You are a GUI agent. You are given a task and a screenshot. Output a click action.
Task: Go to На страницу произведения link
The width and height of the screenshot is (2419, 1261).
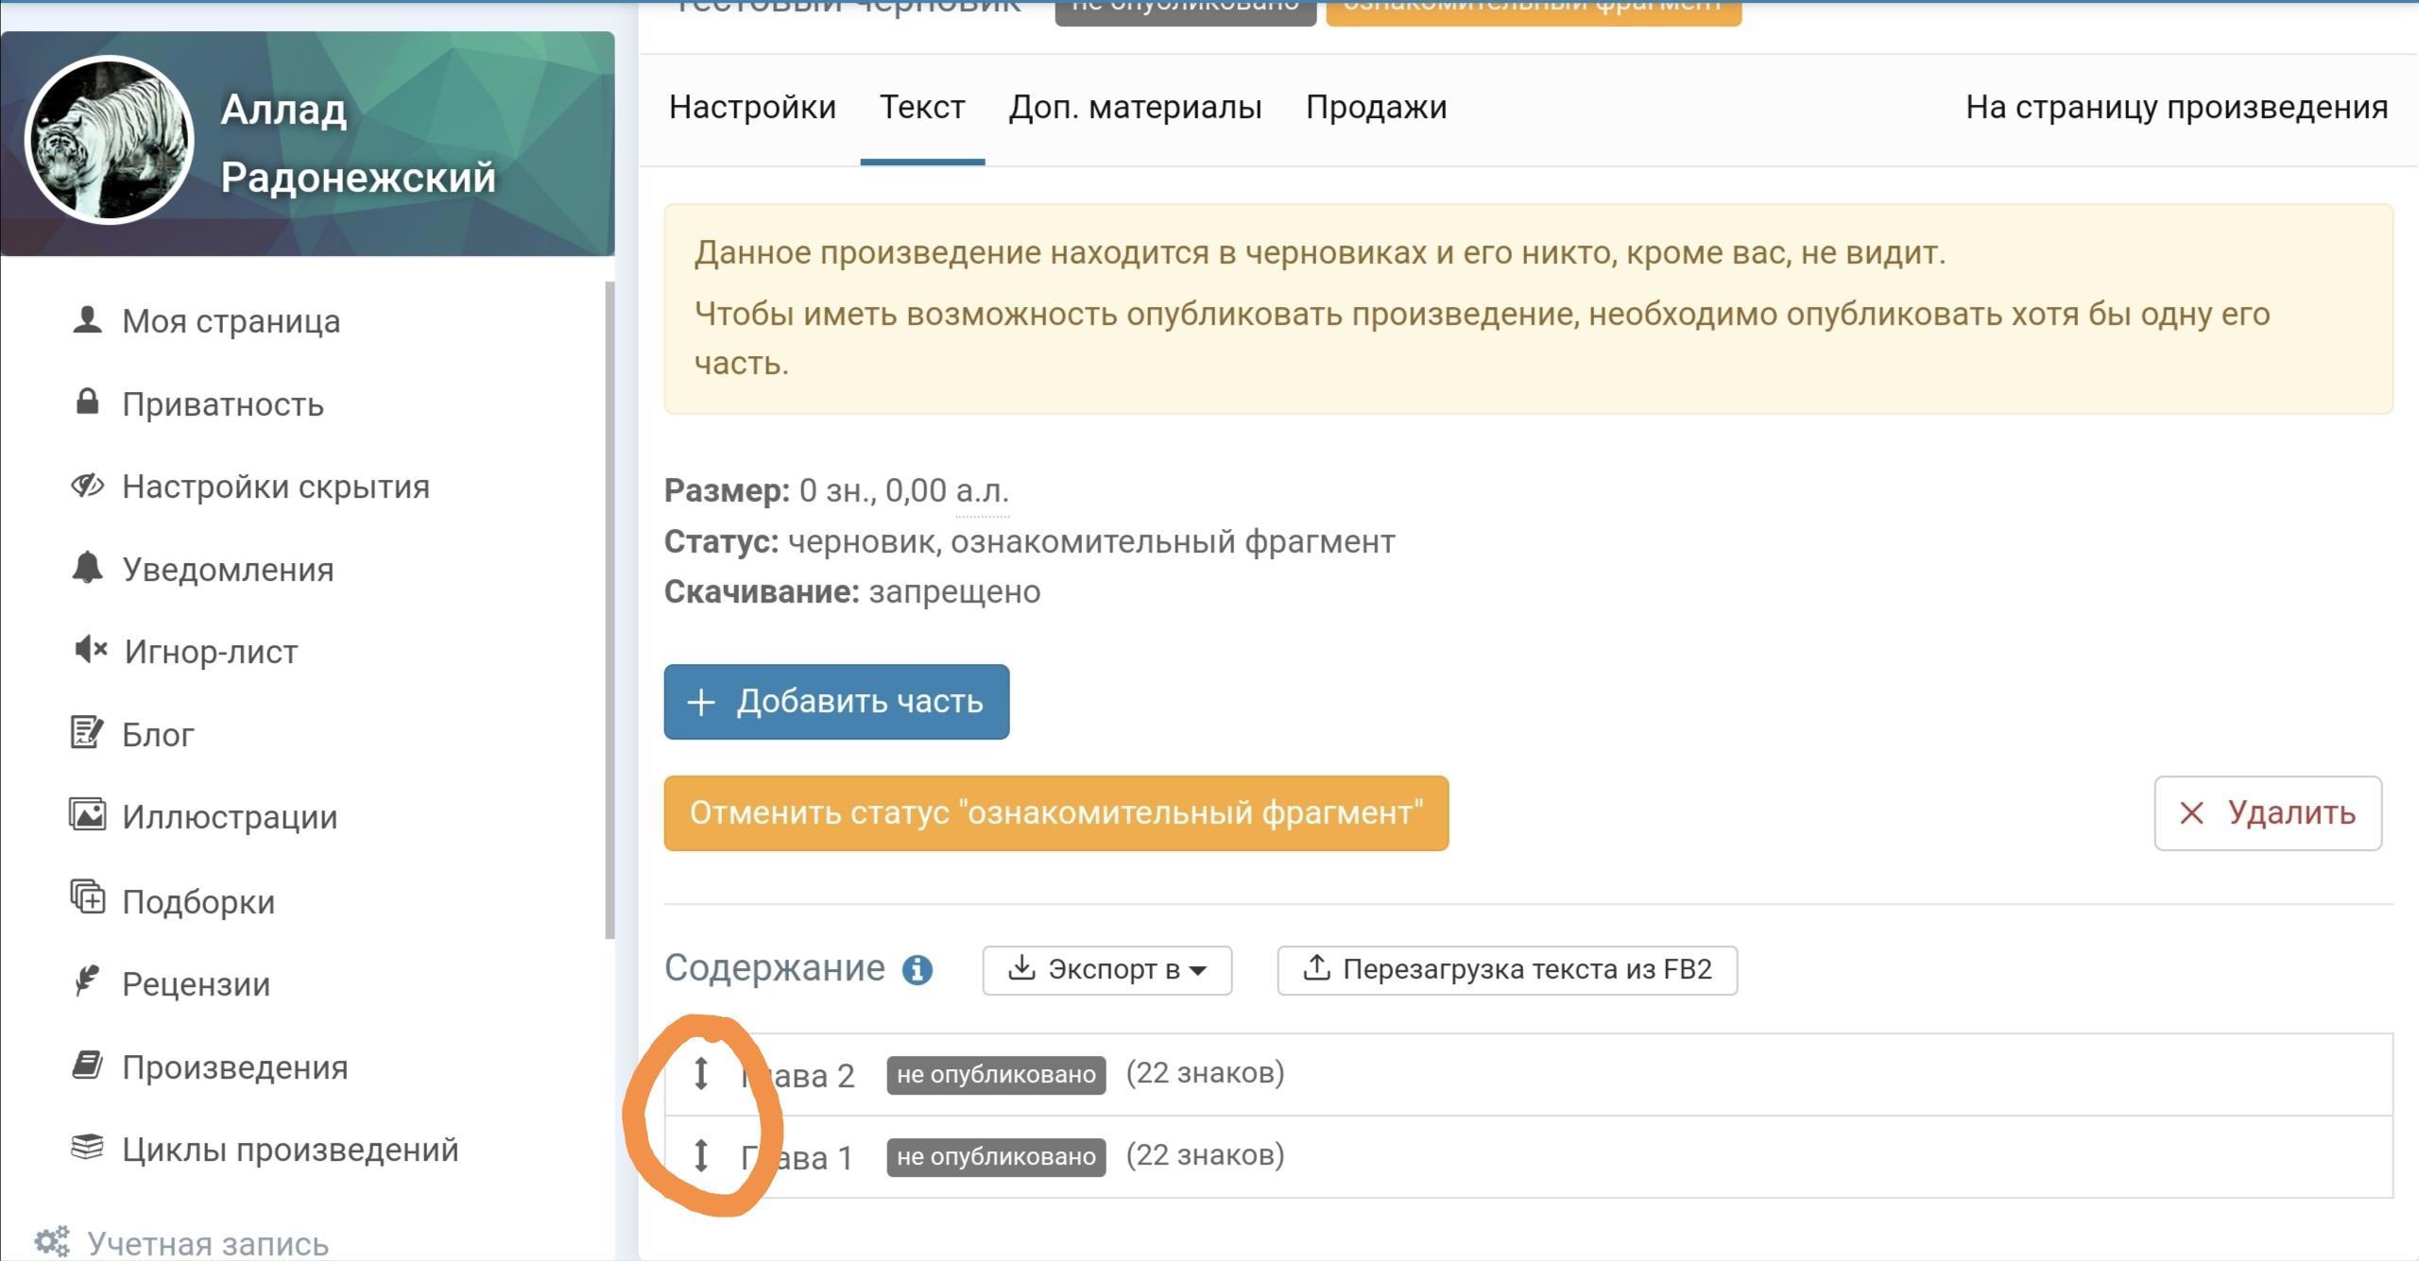[2176, 108]
